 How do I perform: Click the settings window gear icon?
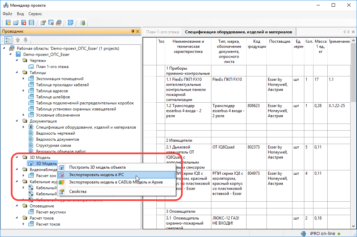pyautogui.click(x=51, y=23)
